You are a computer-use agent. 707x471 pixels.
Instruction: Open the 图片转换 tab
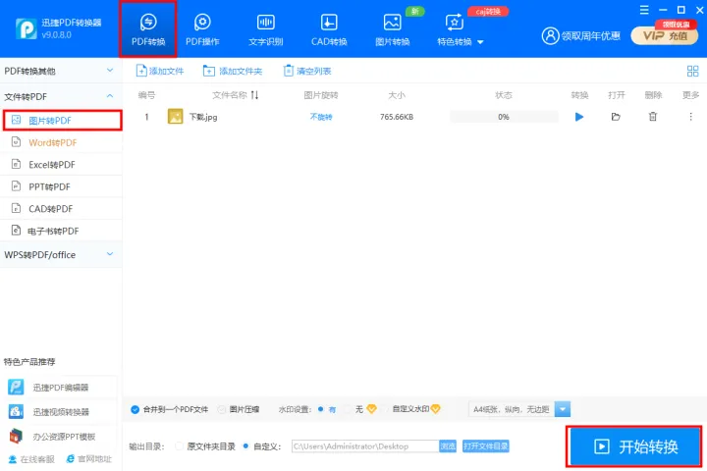point(392,29)
